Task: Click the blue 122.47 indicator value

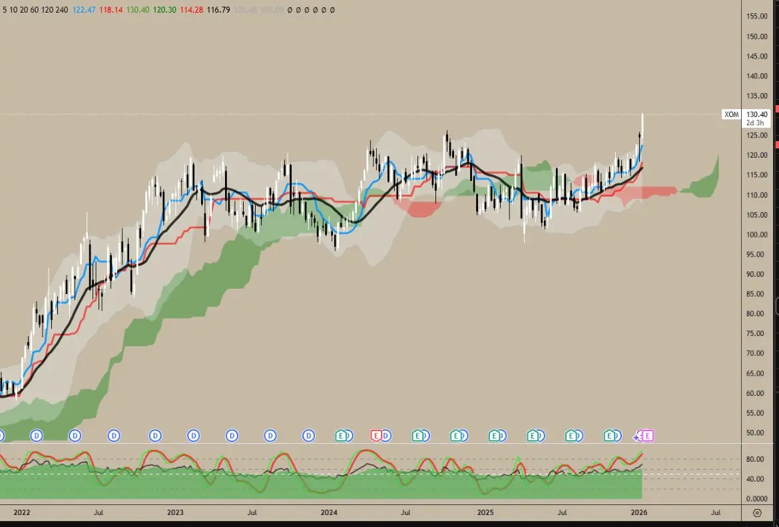Action: (84, 10)
